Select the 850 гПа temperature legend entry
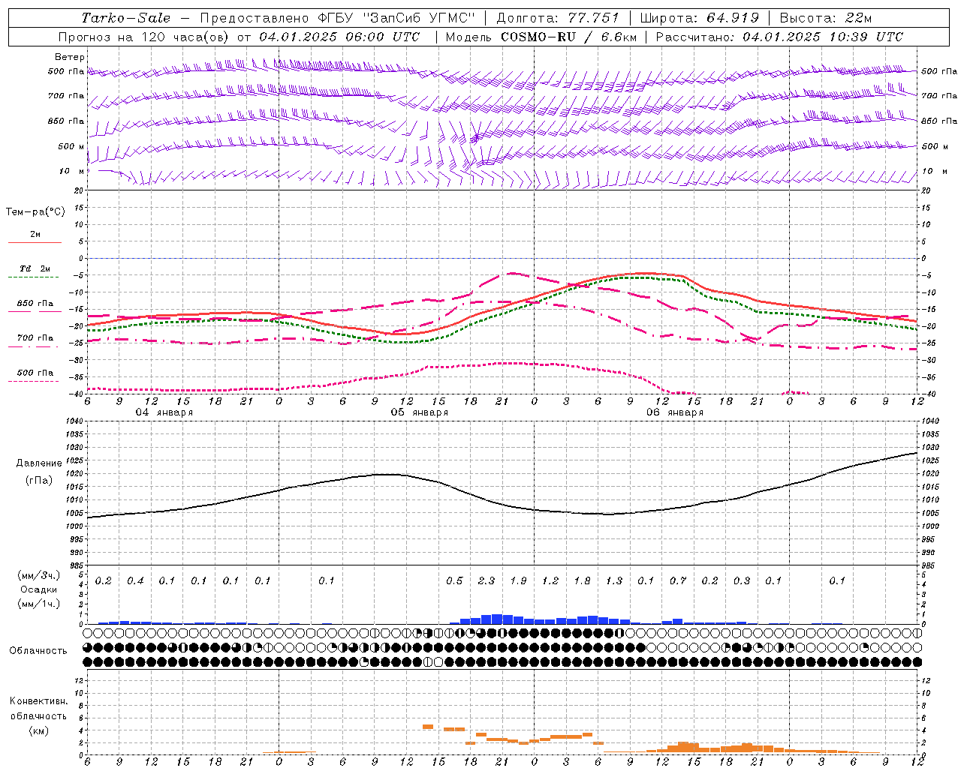 35,304
